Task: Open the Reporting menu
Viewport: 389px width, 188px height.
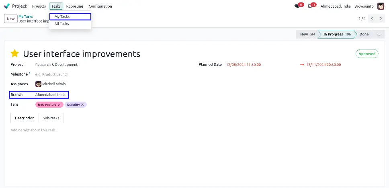Action: (74, 6)
